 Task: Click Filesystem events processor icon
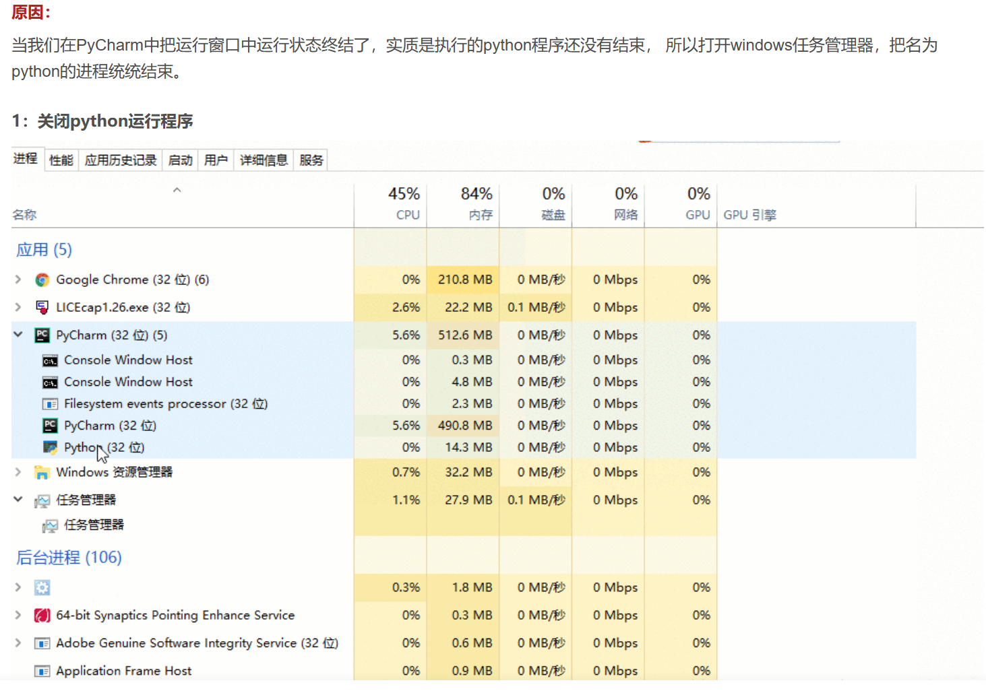pos(50,404)
